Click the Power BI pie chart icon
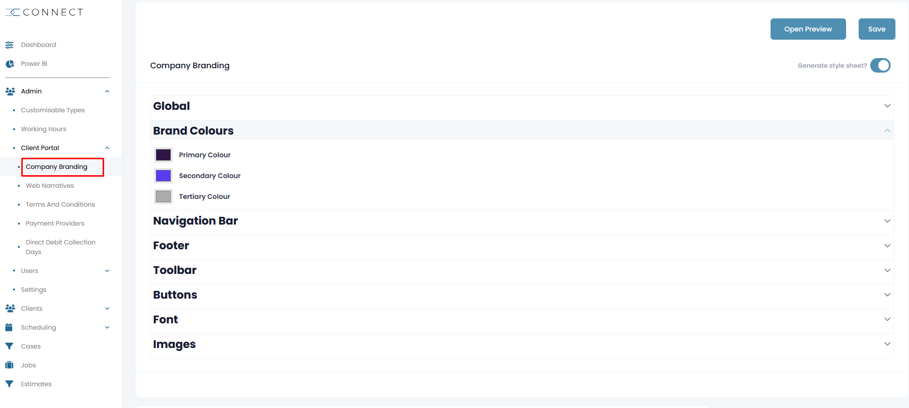Image resolution: width=909 pixels, height=408 pixels. tap(9, 64)
